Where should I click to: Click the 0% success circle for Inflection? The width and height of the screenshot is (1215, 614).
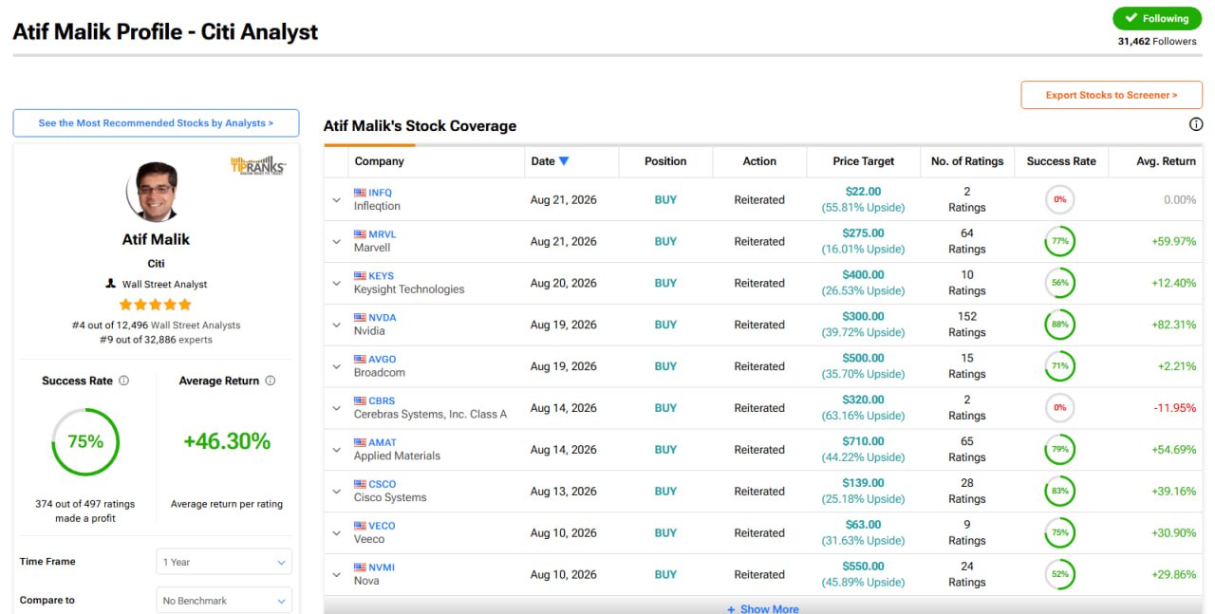(x=1060, y=199)
